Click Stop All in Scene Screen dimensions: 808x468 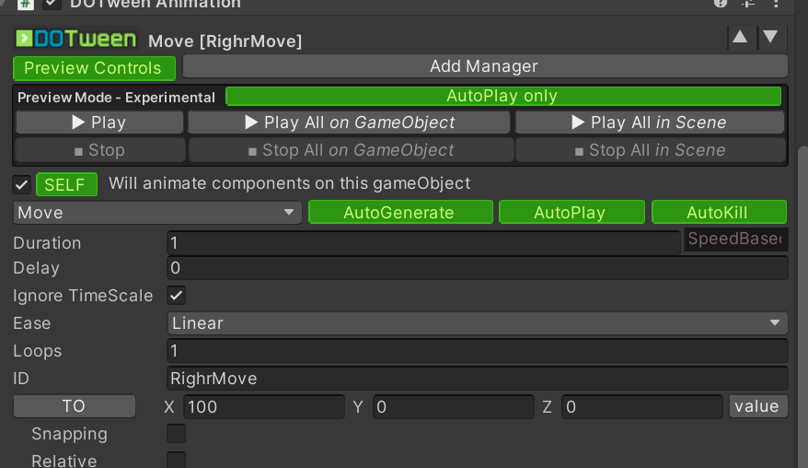(x=651, y=150)
